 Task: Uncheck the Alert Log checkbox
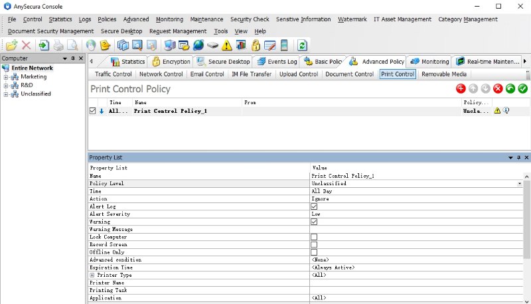tap(314, 206)
